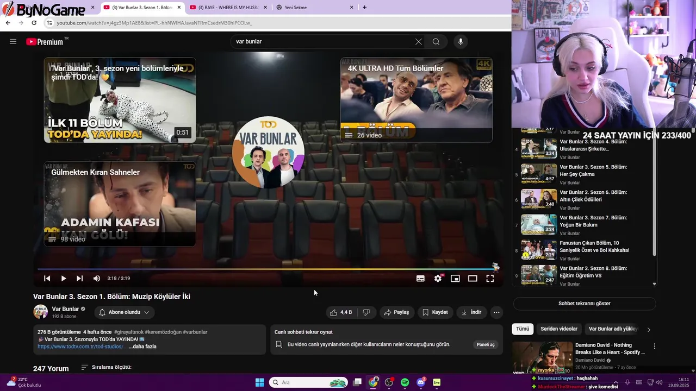Save video with Kaydet button

click(x=435, y=312)
